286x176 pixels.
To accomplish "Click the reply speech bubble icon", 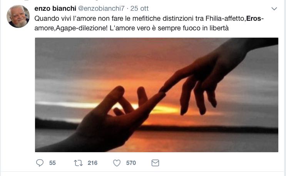I will point(40,163).
